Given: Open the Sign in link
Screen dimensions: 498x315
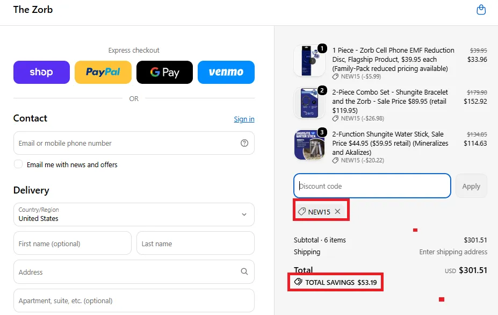Looking at the screenshot, I should pyautogui.click(x=244, y=119).
